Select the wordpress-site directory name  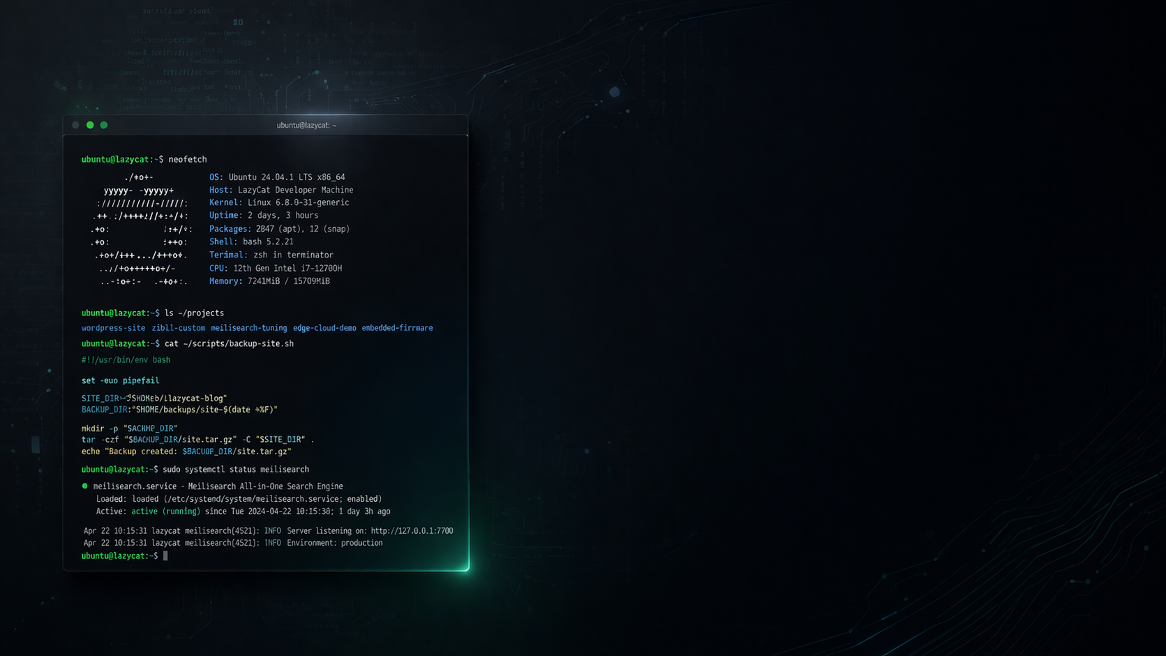coord(113,328)
